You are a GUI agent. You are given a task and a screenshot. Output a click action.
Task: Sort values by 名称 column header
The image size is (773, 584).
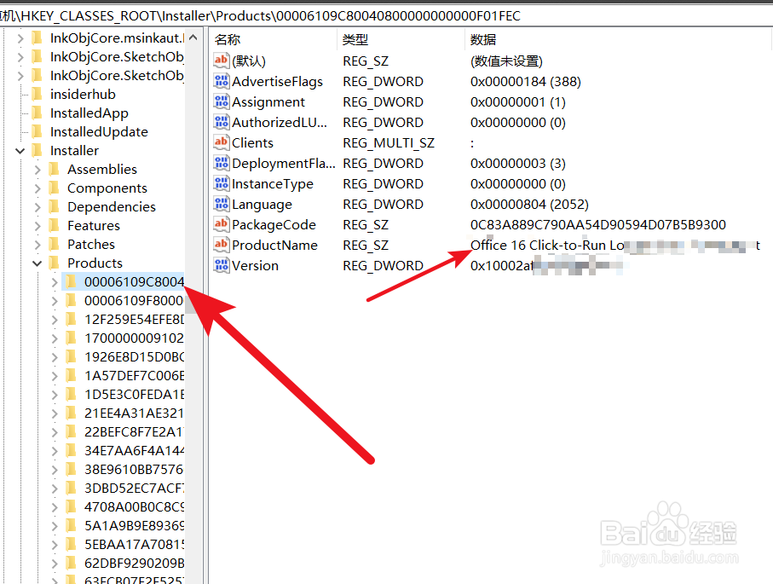click(x=274, y=39)
